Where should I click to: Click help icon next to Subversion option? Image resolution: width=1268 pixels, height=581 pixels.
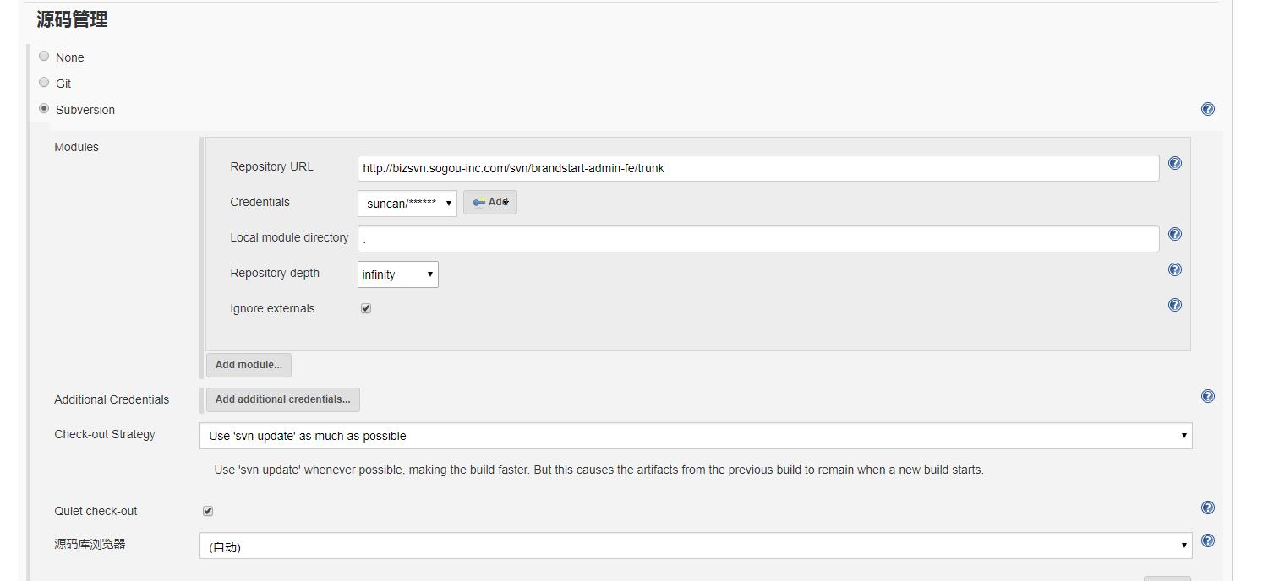pos(1208,109)
